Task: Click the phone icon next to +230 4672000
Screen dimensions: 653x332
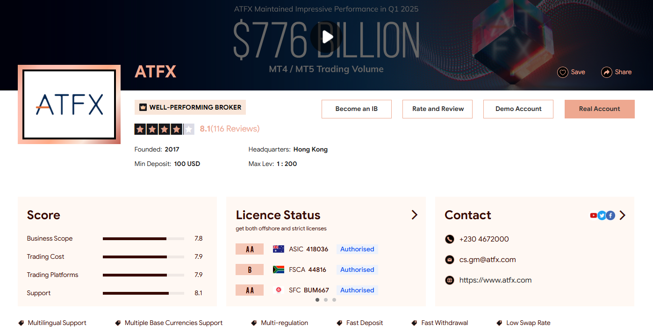Action: click(449, 239)
